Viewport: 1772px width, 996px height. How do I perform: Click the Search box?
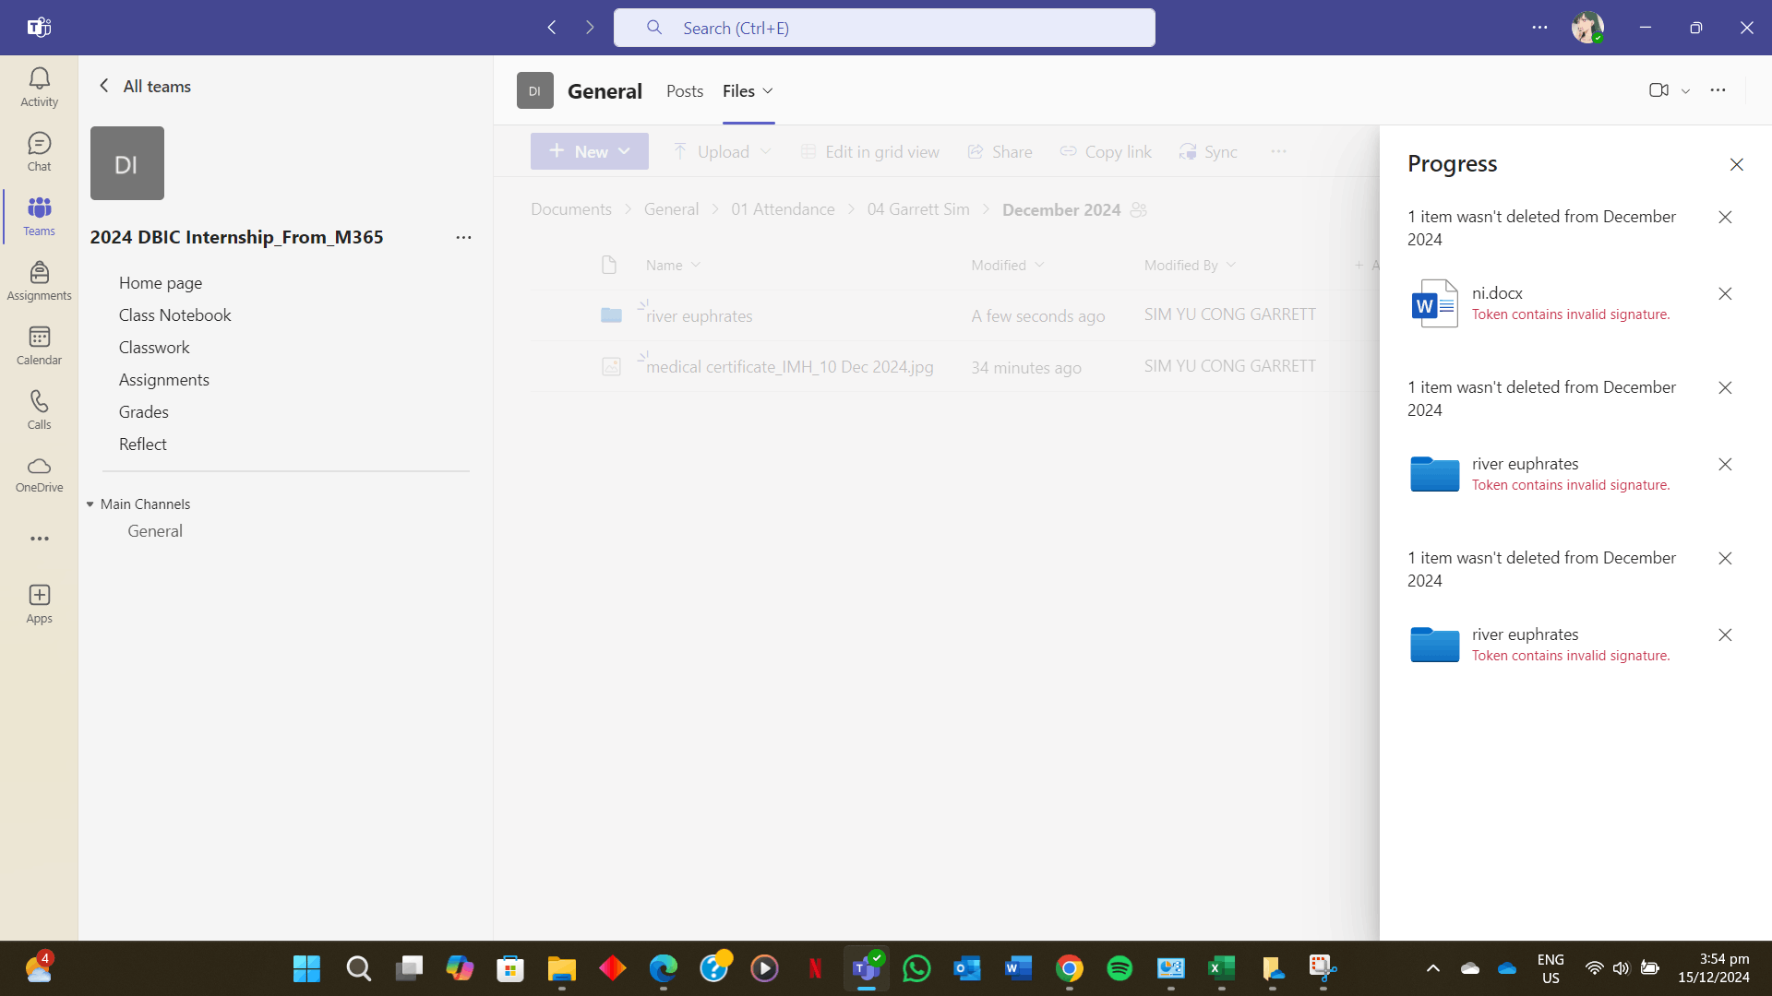tap(883, 28)
